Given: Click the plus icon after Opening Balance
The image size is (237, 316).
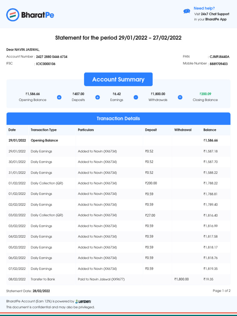Looking at the screenshot, I should pos(59,97).
